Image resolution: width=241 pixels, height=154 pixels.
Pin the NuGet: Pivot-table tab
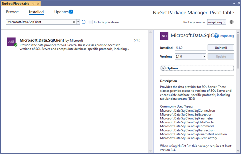pyautogui.click(x=33, y=3)
